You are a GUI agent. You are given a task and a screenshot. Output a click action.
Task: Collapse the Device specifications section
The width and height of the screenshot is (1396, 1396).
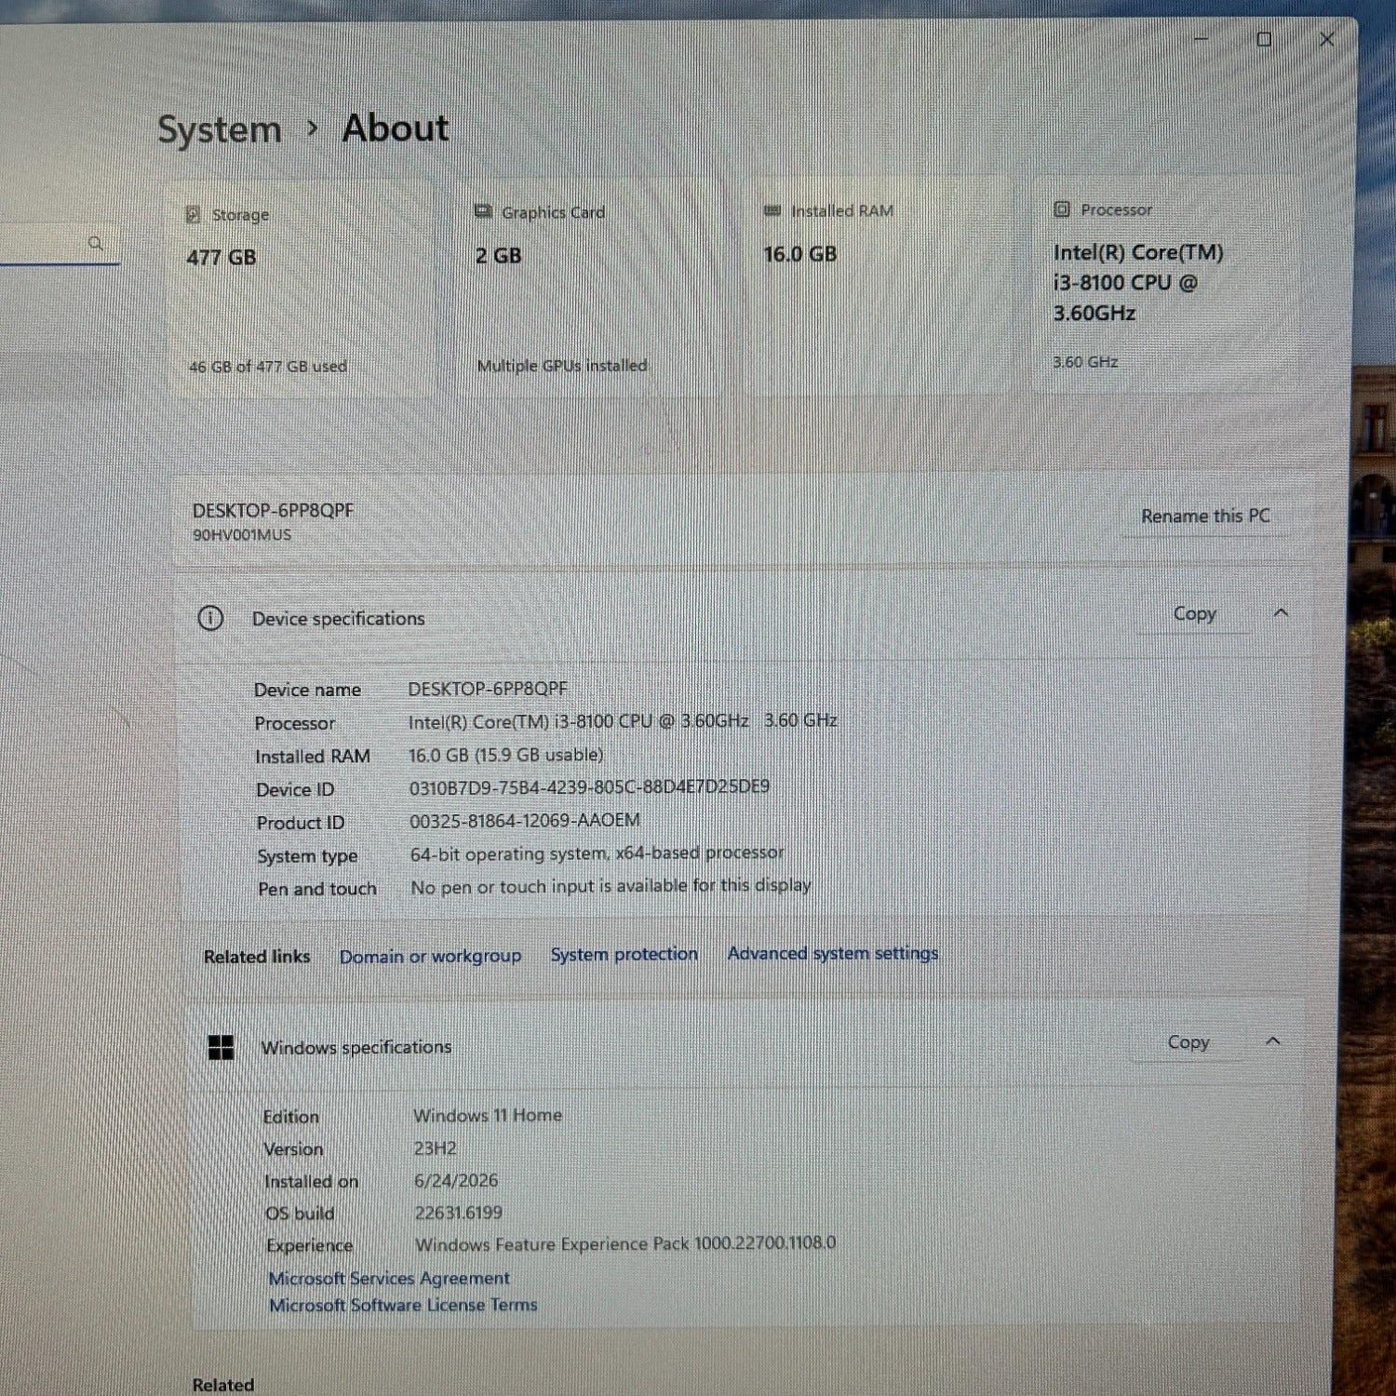point(1282,612)
